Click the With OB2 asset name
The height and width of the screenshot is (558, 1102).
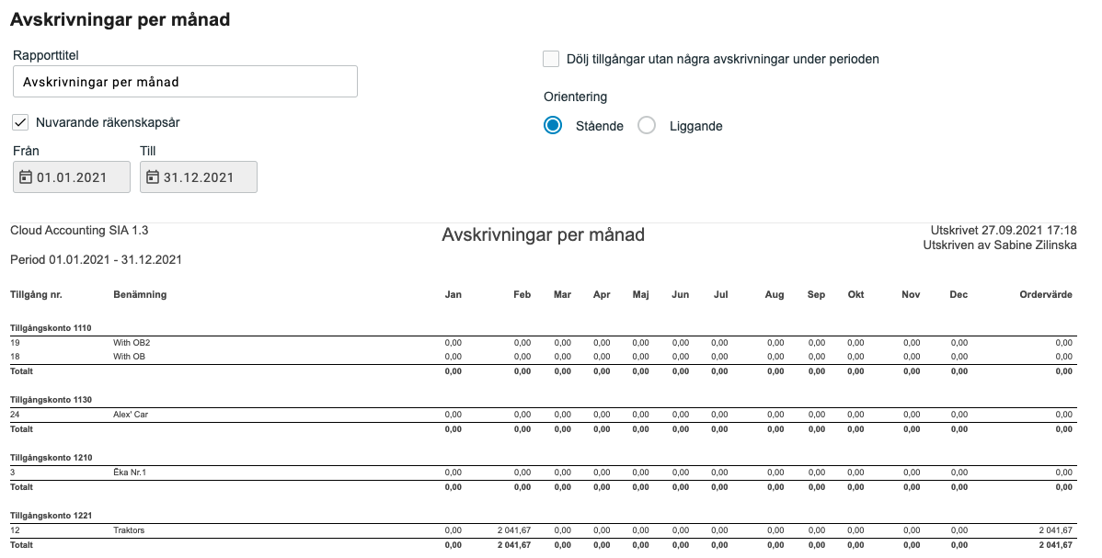[132, 342]
